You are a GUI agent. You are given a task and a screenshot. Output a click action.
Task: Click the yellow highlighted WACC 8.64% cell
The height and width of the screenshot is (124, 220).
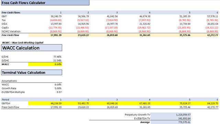tap(45, 64)
